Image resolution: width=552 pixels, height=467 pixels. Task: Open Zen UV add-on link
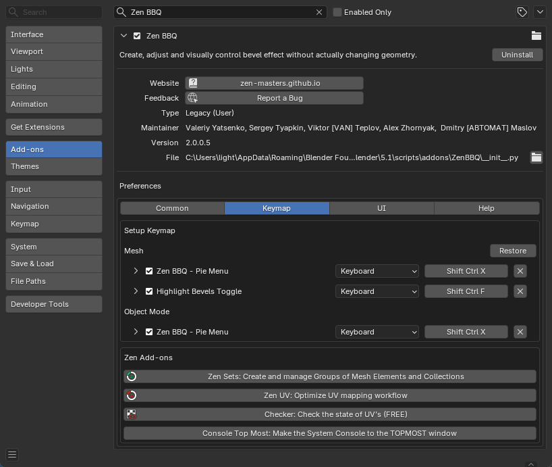tap(330, 395)
